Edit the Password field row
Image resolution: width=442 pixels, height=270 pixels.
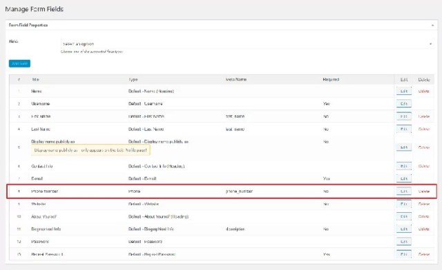click(403, 242)
